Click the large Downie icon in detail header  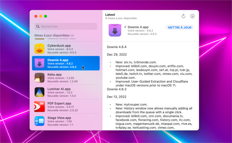(115, 30)
